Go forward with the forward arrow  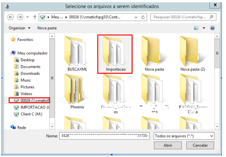pyautogui.click(x=20, y=17)
